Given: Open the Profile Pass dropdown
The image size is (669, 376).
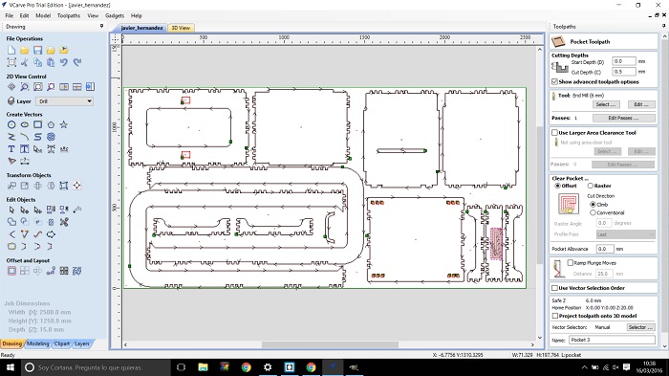Looking at the screenshot, I should [625, 234].
